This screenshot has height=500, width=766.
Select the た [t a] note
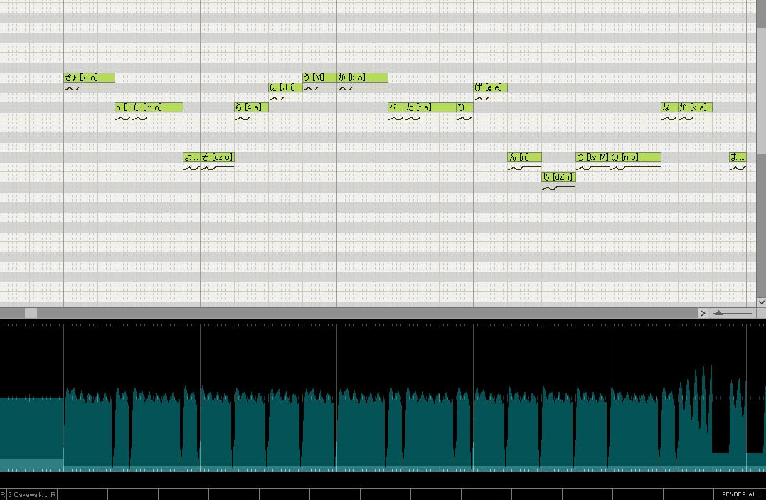(430, 107)
